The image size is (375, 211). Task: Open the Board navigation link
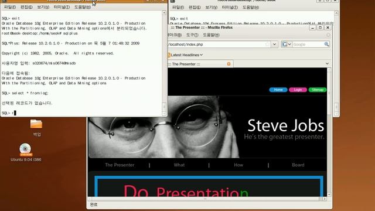coord(298,165)
